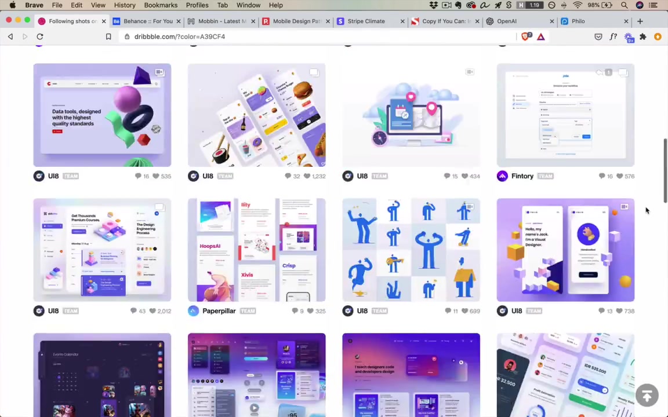Click the f? fonts extension icon
668x417 pixels.
613,36
